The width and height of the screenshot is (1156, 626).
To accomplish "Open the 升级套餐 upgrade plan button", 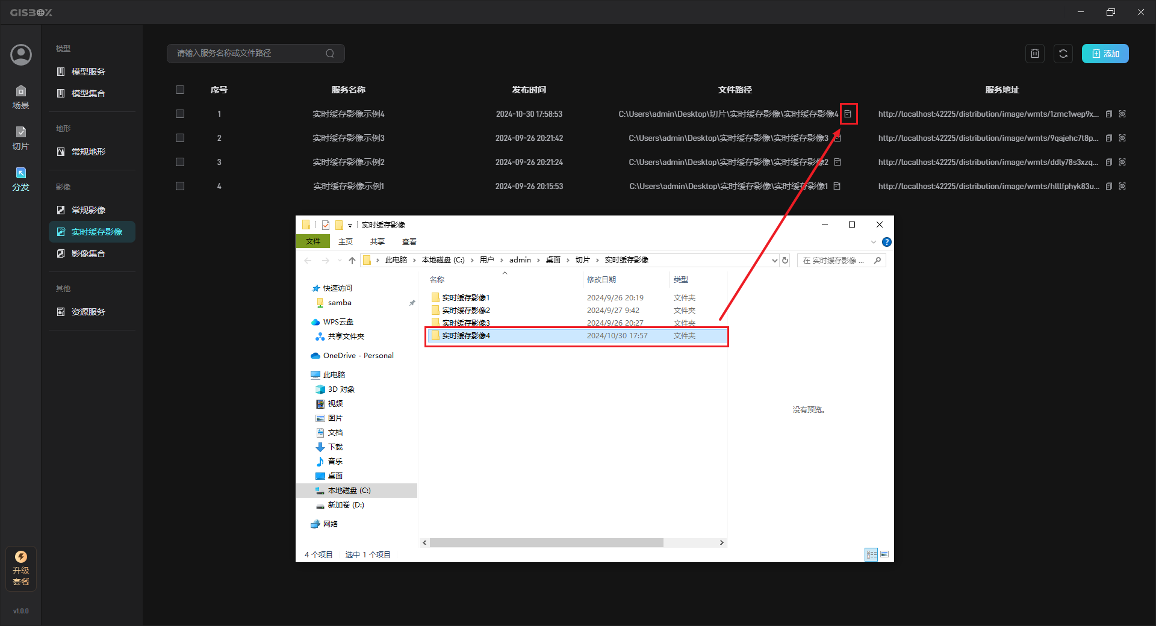I will (21, 568).
